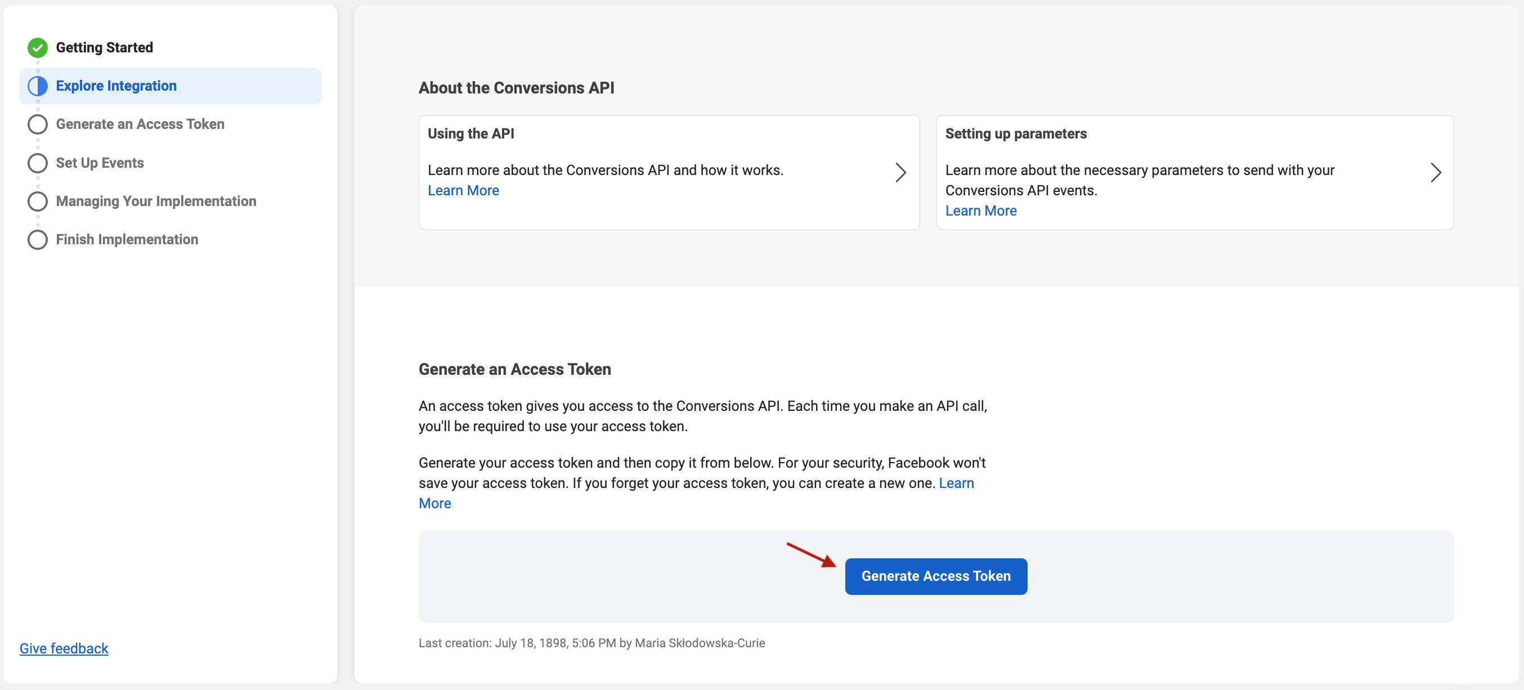Click the Generate an Access Token section heading
This screenshot has height=690, width=1524.
pos(515,369)
